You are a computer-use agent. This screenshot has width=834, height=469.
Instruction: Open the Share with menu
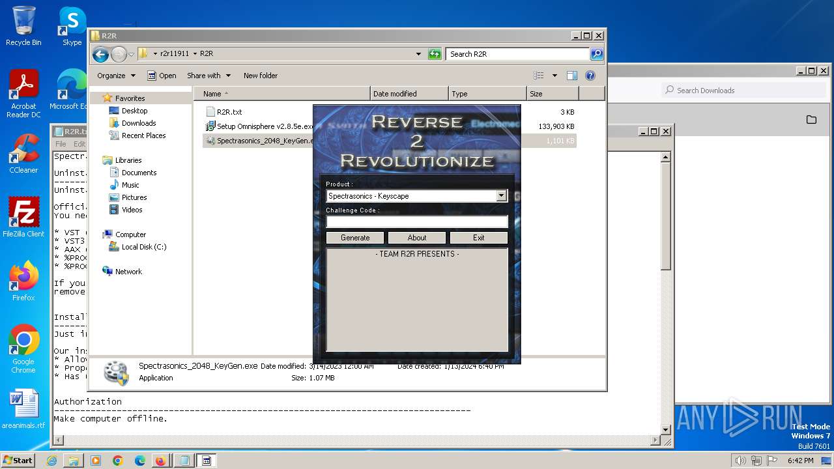point(208,76)
